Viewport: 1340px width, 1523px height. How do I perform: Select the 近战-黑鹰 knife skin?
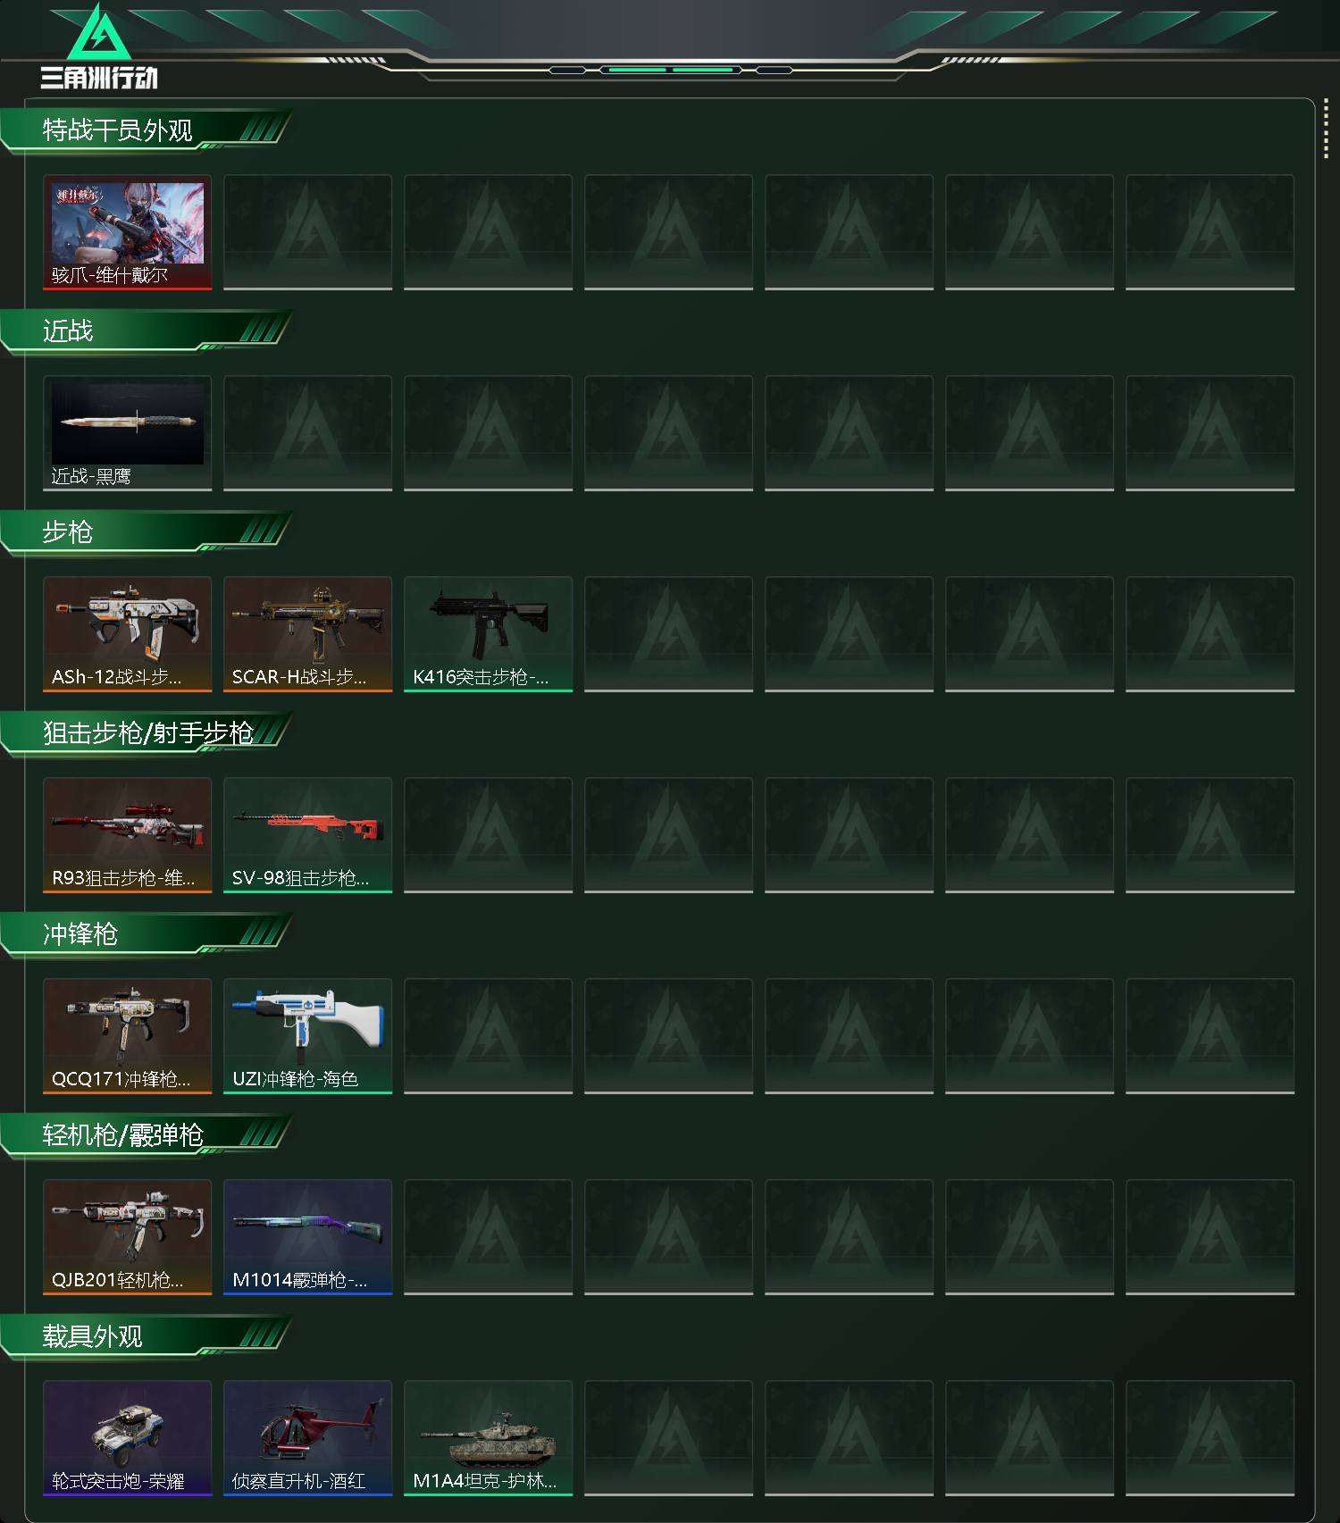[x=128, y=433]
